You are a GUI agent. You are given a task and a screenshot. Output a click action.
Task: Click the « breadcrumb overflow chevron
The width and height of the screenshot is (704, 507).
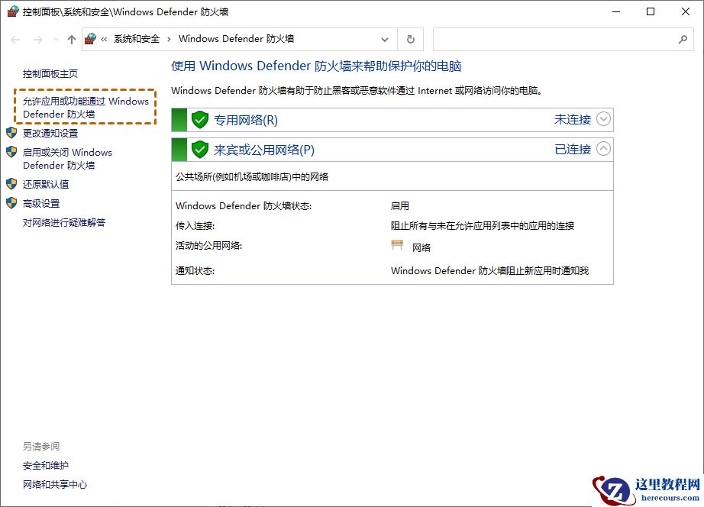pyautogui.click(x=104, y=39)
